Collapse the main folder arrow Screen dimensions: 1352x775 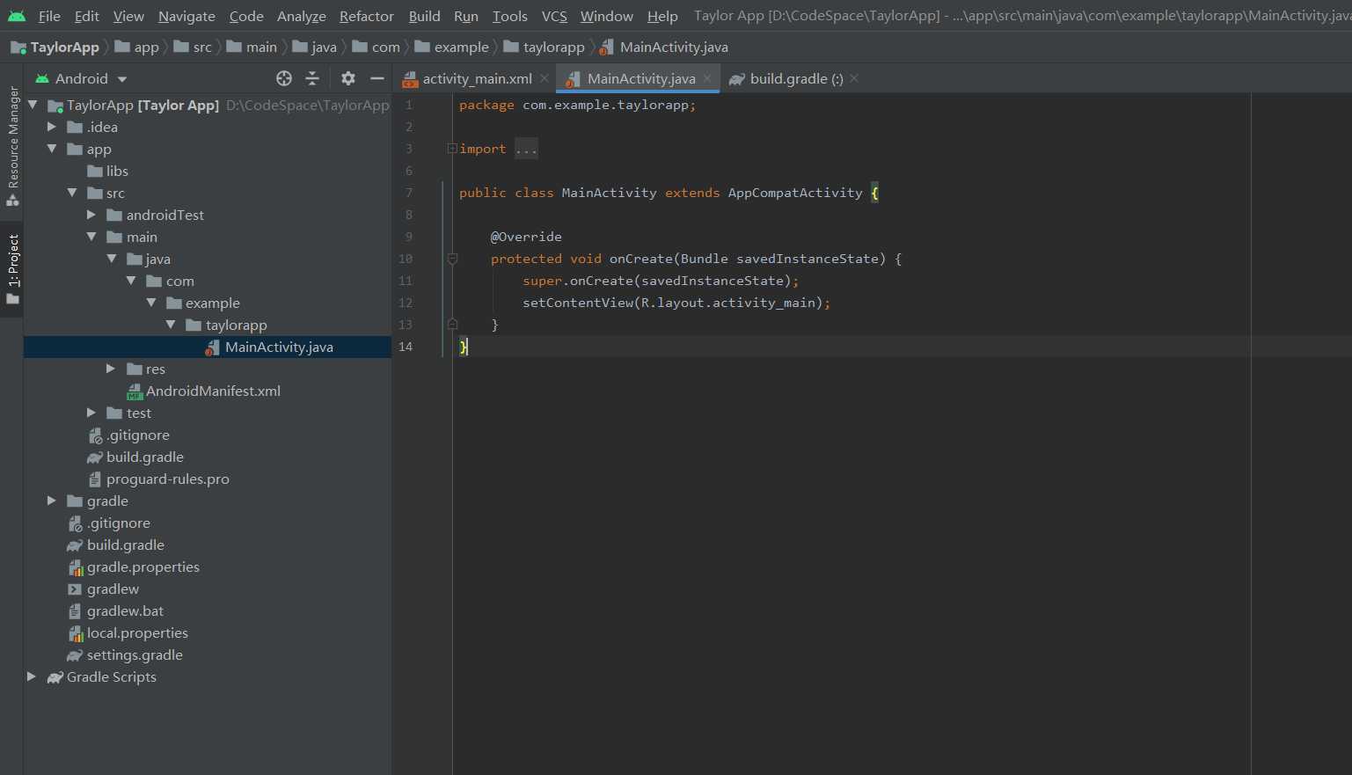point(91,237)
